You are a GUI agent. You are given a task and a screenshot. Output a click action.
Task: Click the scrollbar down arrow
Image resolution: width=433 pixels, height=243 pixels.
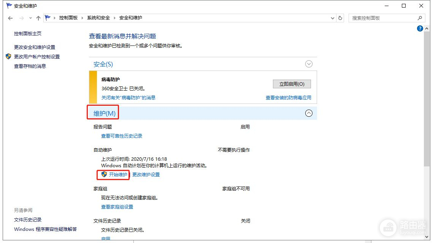coord(427,237)
